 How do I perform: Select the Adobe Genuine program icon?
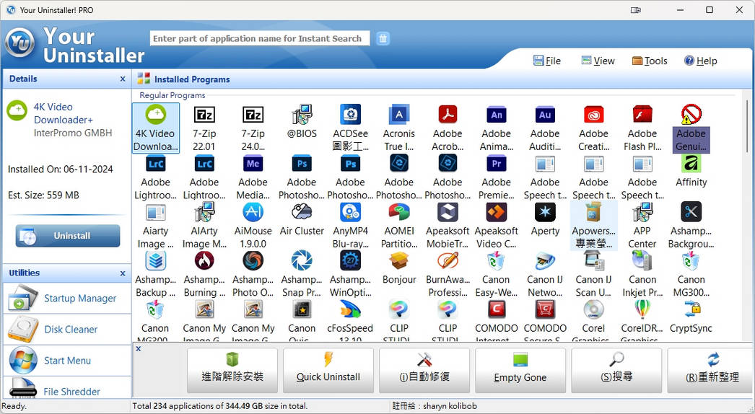click(x=691, y=115)
